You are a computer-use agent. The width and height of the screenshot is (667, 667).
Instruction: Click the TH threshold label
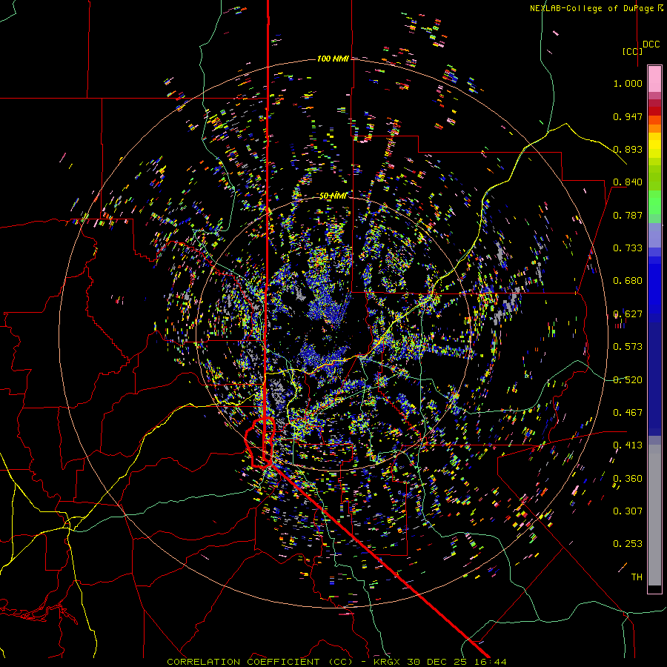637,577
